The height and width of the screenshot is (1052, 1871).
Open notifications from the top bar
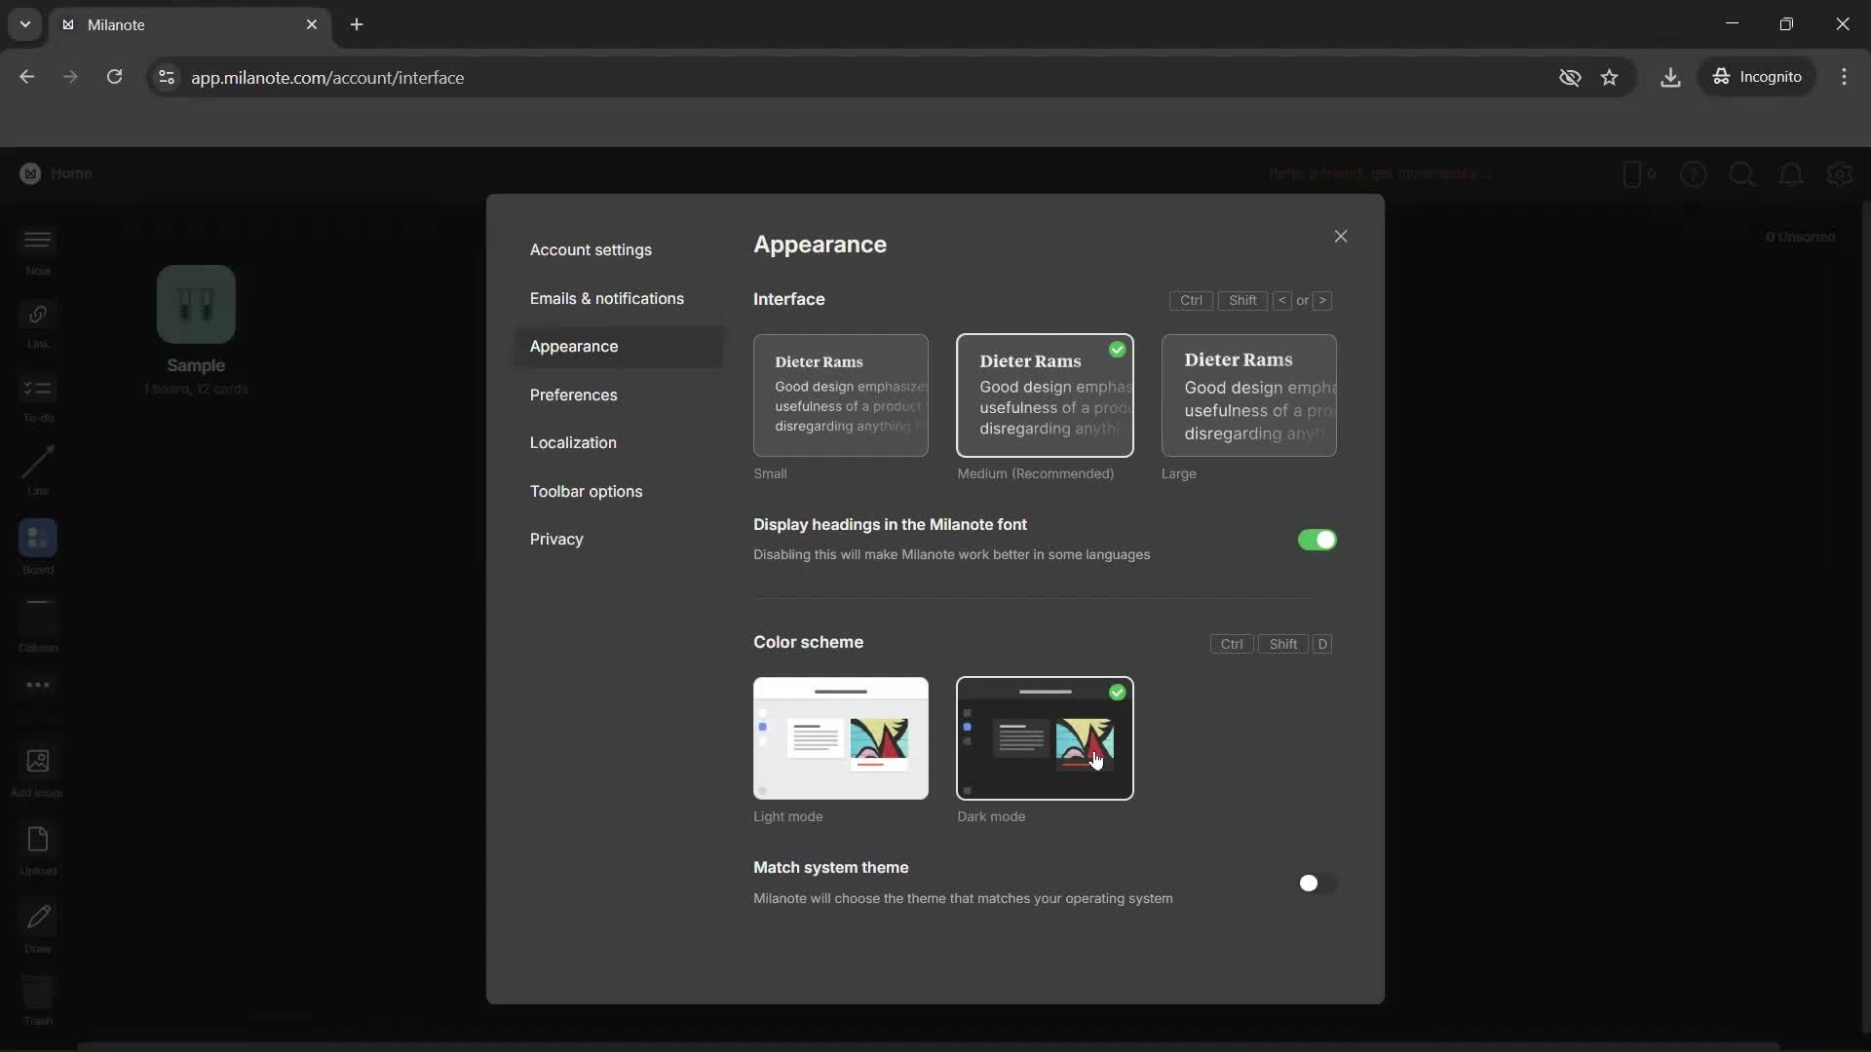[1792, 174]
